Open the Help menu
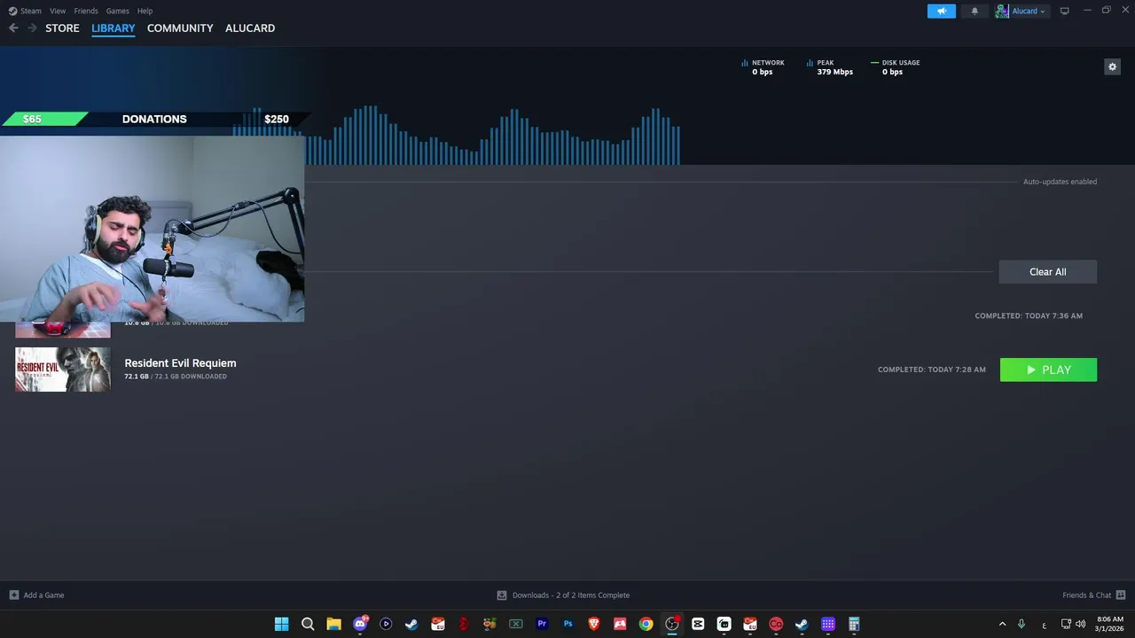This screenshot has height=638, width=1135. point(145,11)
